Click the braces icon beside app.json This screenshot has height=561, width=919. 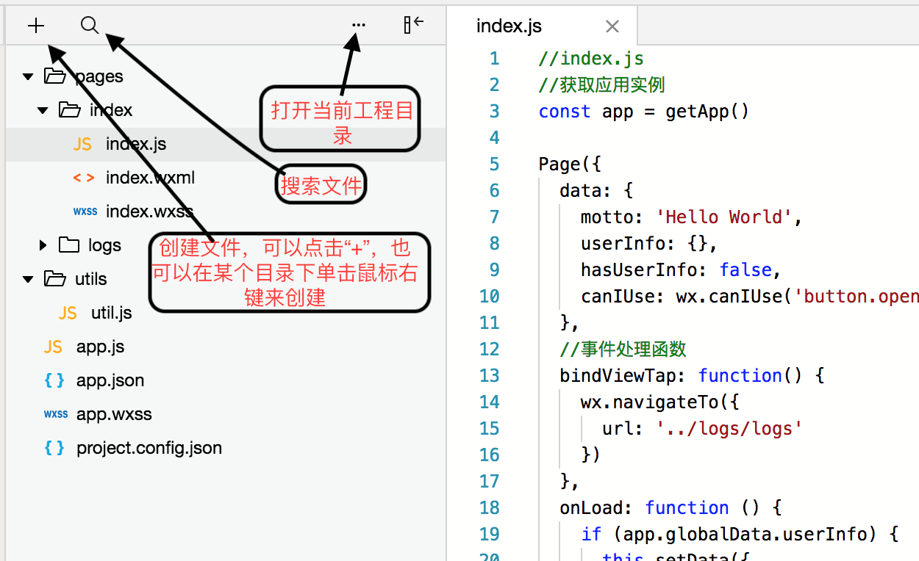click(54, 380)
